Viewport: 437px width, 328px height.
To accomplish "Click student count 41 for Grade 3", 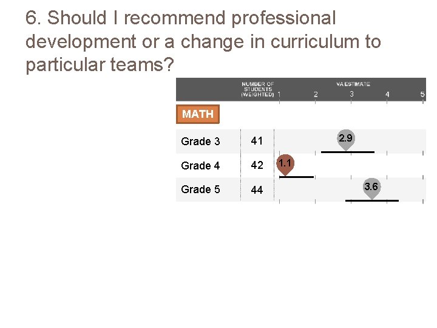I will point(257,141).
